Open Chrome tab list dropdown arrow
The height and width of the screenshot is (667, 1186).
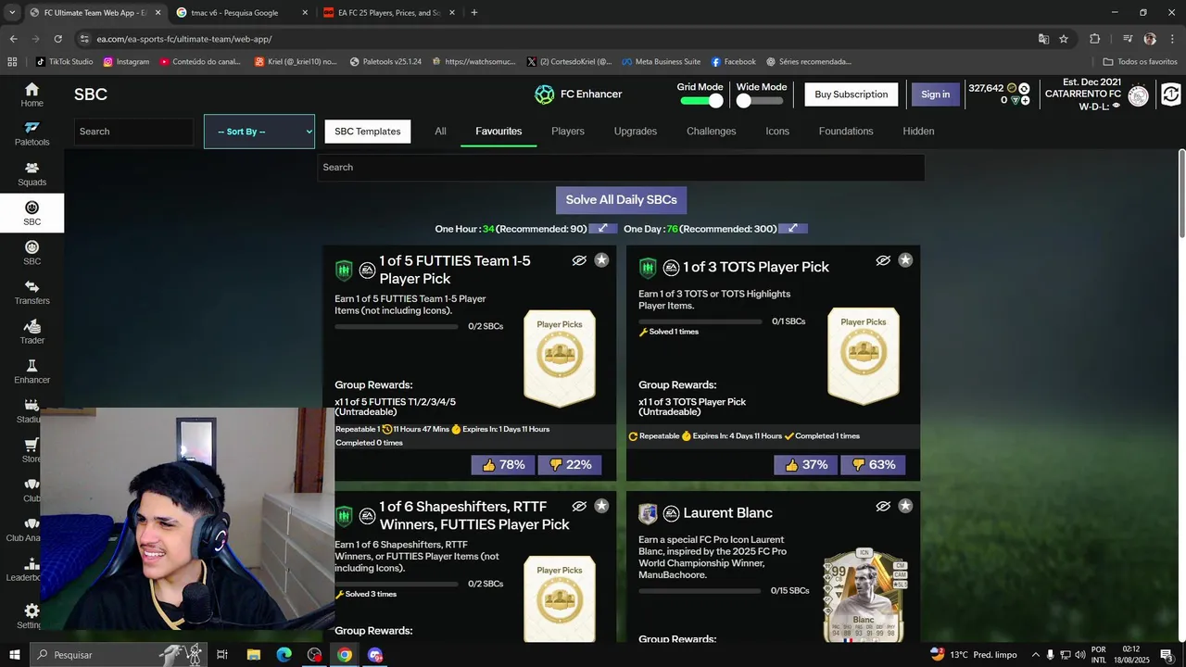click(x=12, y=13)
